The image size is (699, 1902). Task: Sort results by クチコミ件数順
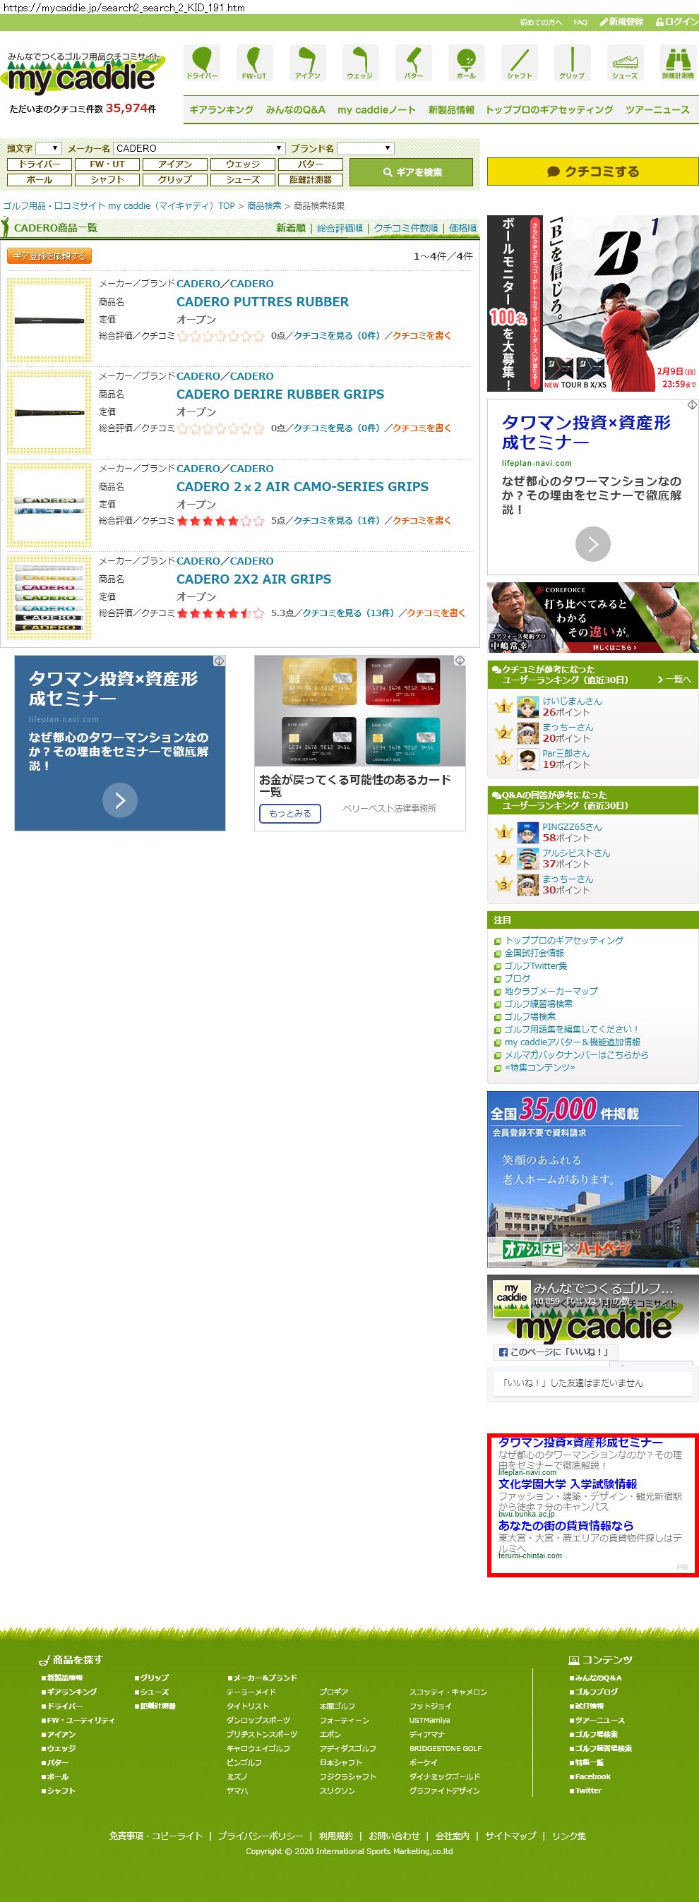point(406,228)
